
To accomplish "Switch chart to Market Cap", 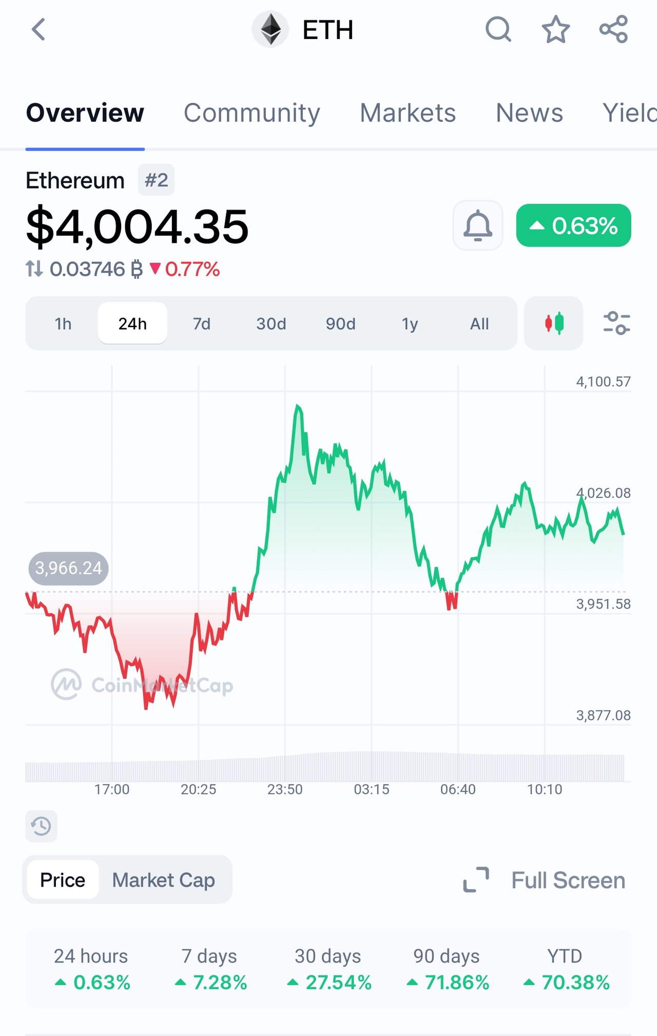I will (164, 880).
